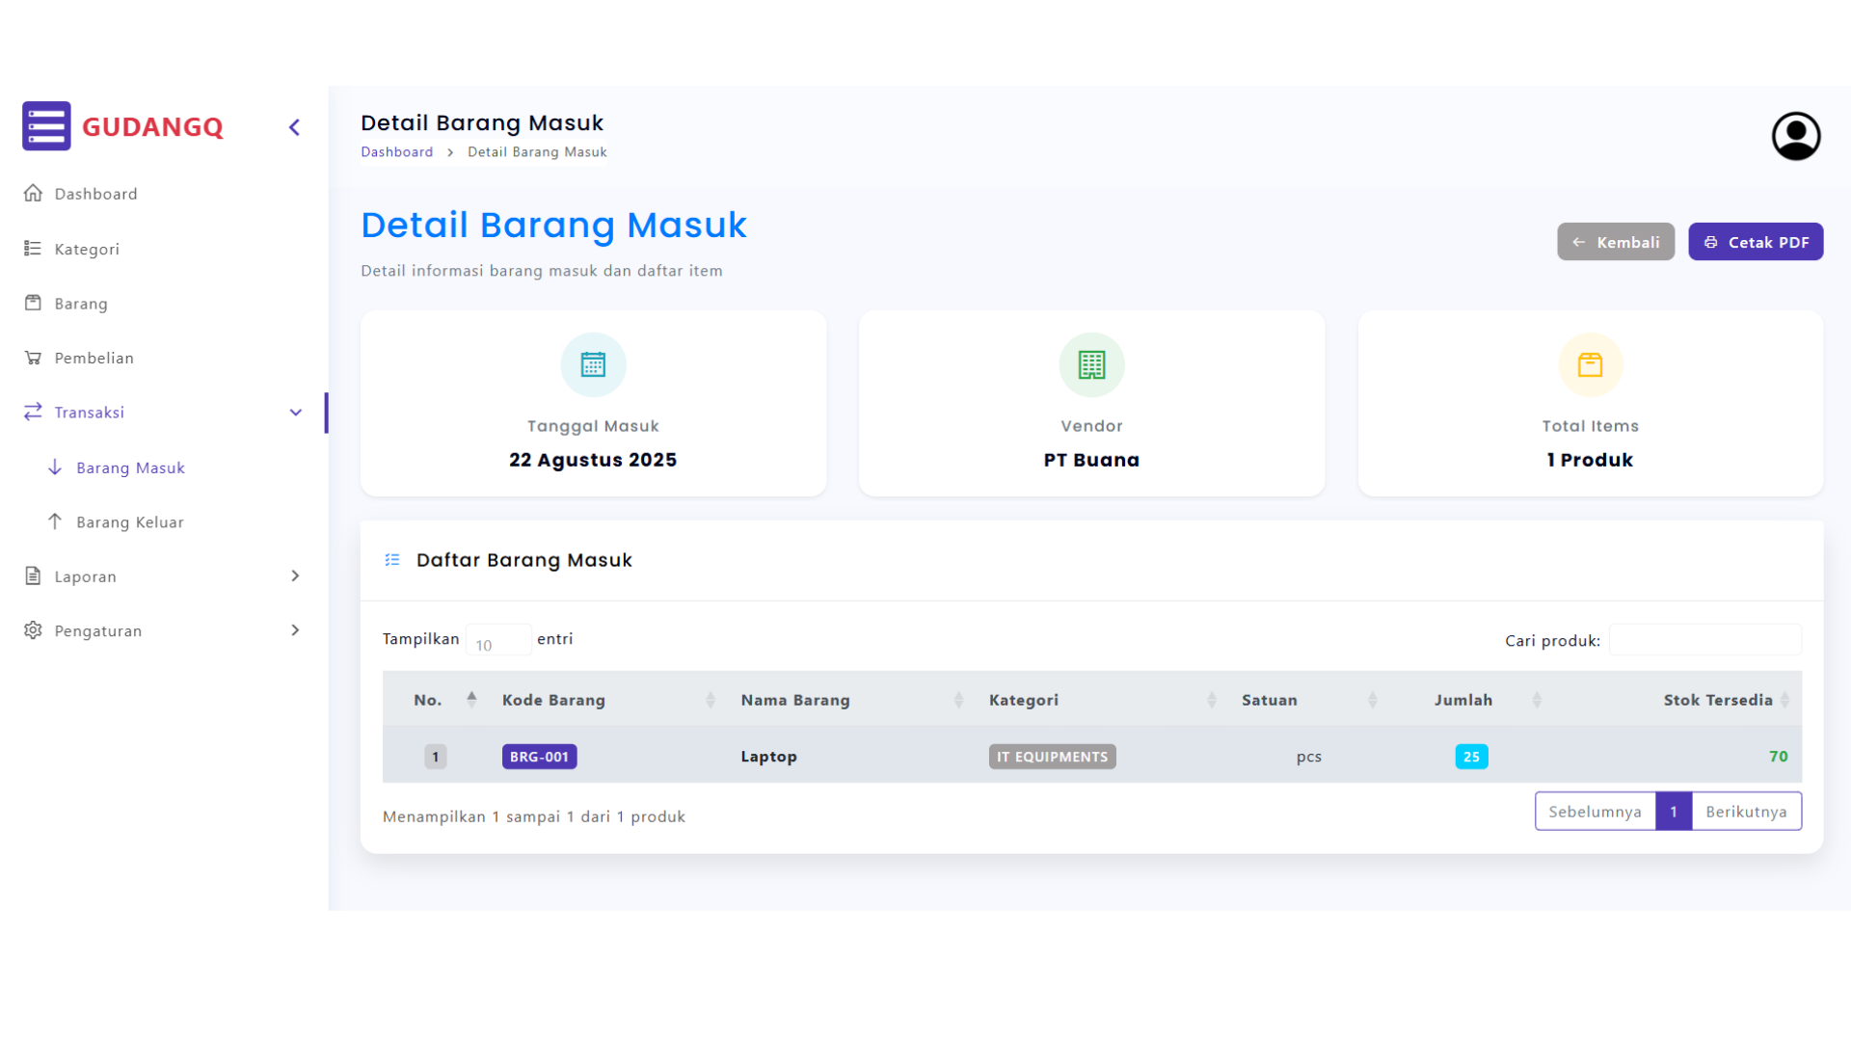1851x1041 pixels.
Task: Click the Laporan document icon
Action: click(x=33, y=576)
